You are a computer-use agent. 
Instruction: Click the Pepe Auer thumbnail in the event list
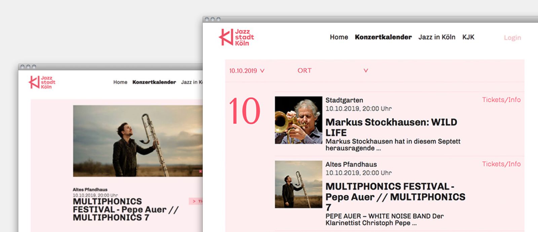click(x=298, y=184)
